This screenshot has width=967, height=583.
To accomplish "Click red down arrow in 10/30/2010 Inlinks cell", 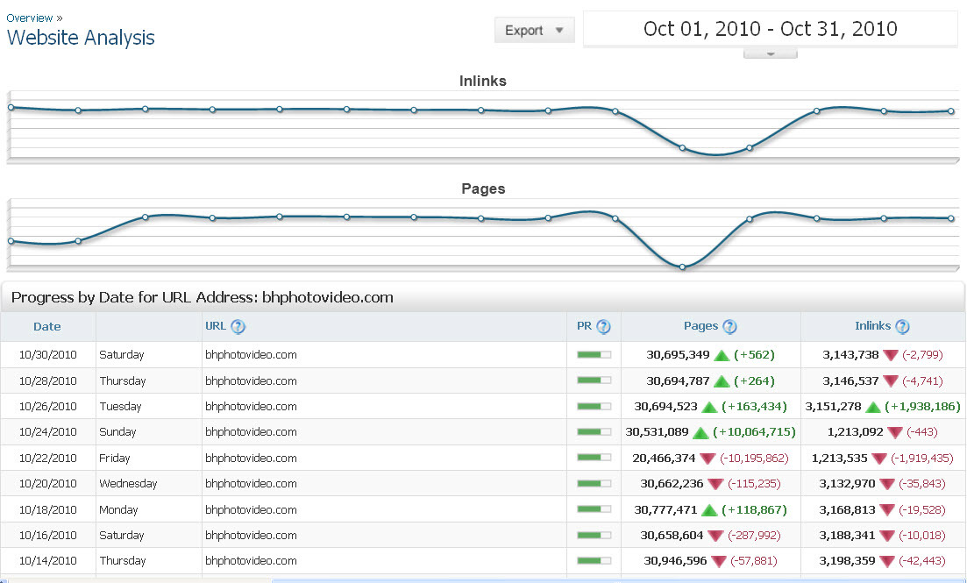I will click(x=891, y=355).
